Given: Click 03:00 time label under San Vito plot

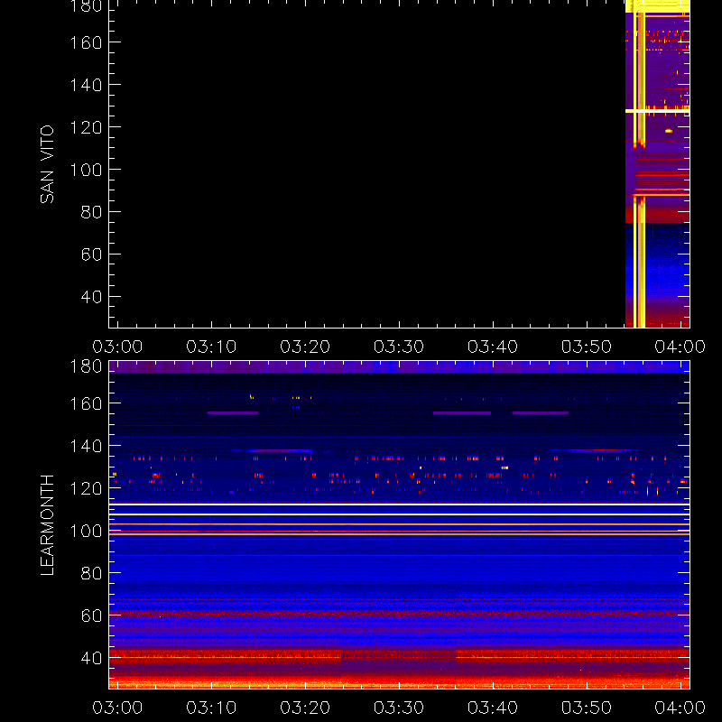Looking at the screenshot, I should [x=117, y=347].
